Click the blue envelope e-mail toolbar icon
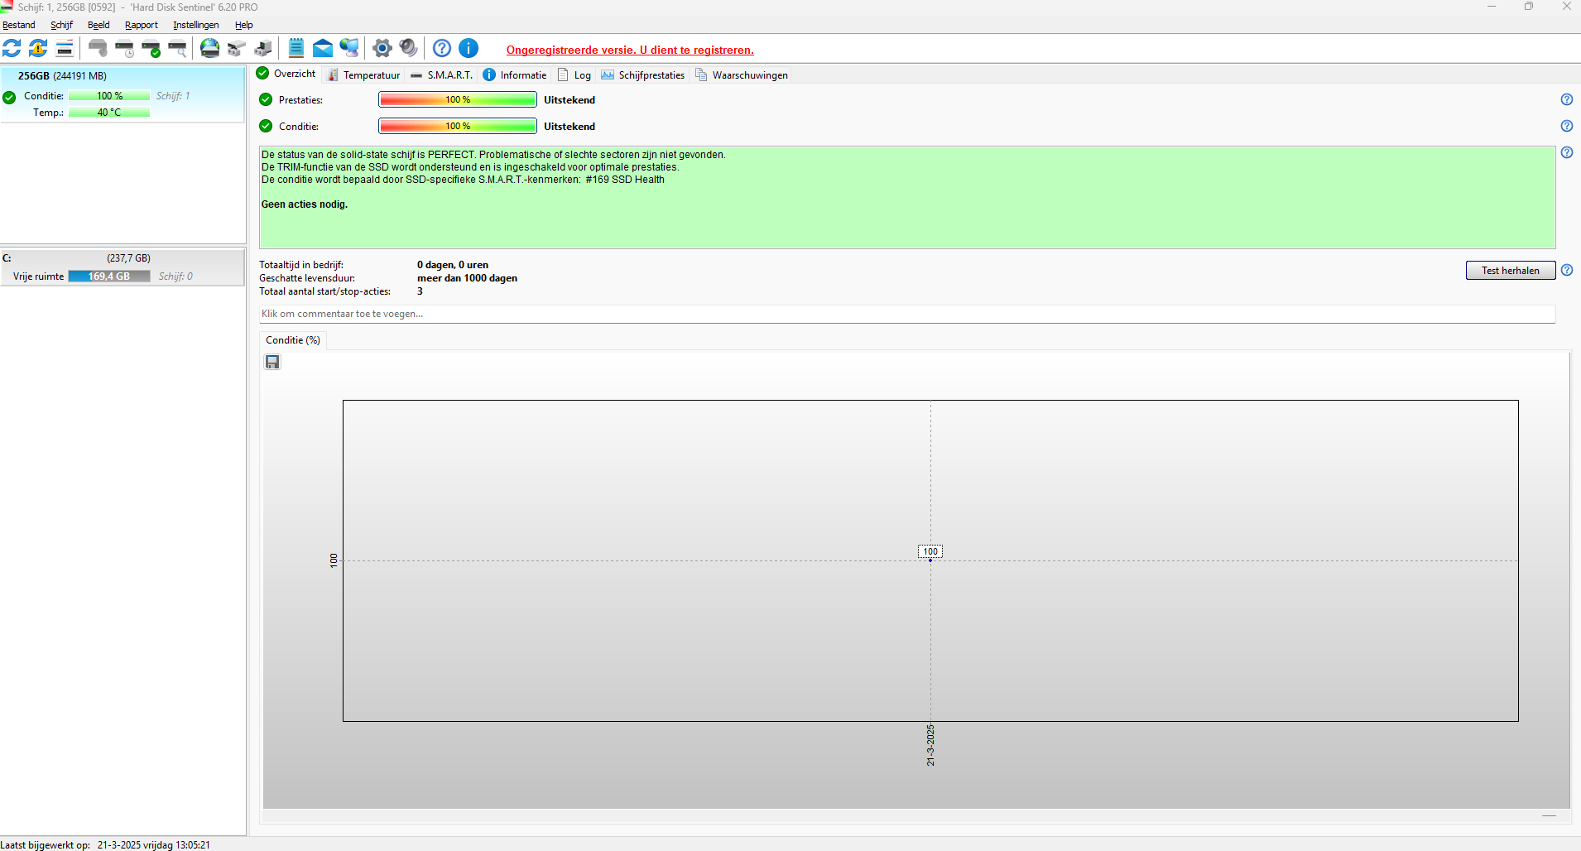Viewport: 1581px width, 851px height. (323, 48)
